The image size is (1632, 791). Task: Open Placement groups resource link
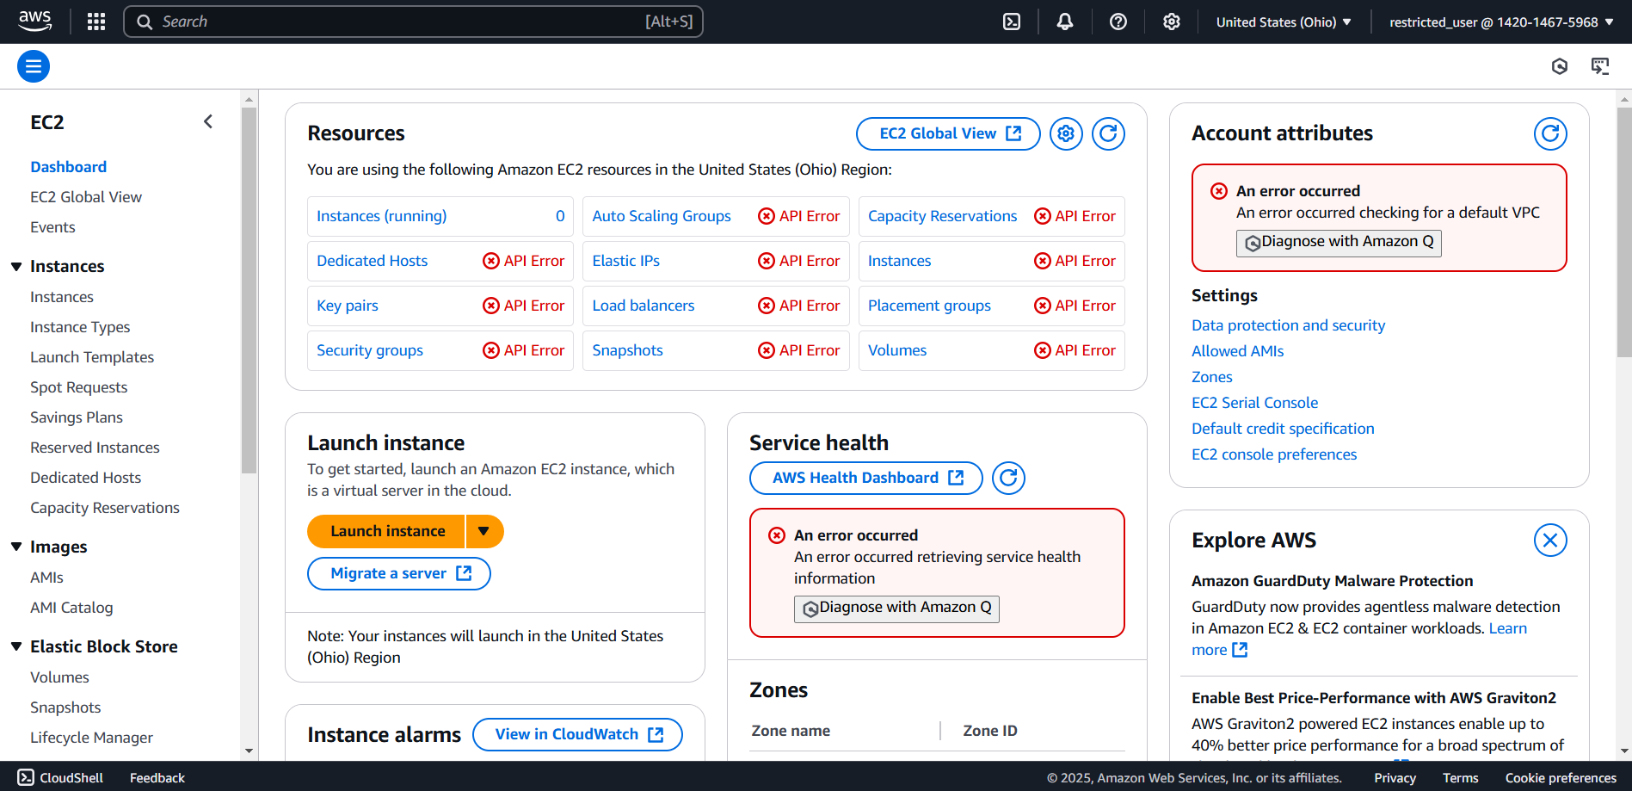929,306
